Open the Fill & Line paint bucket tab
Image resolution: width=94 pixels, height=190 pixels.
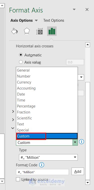click(x=14, y=31)
